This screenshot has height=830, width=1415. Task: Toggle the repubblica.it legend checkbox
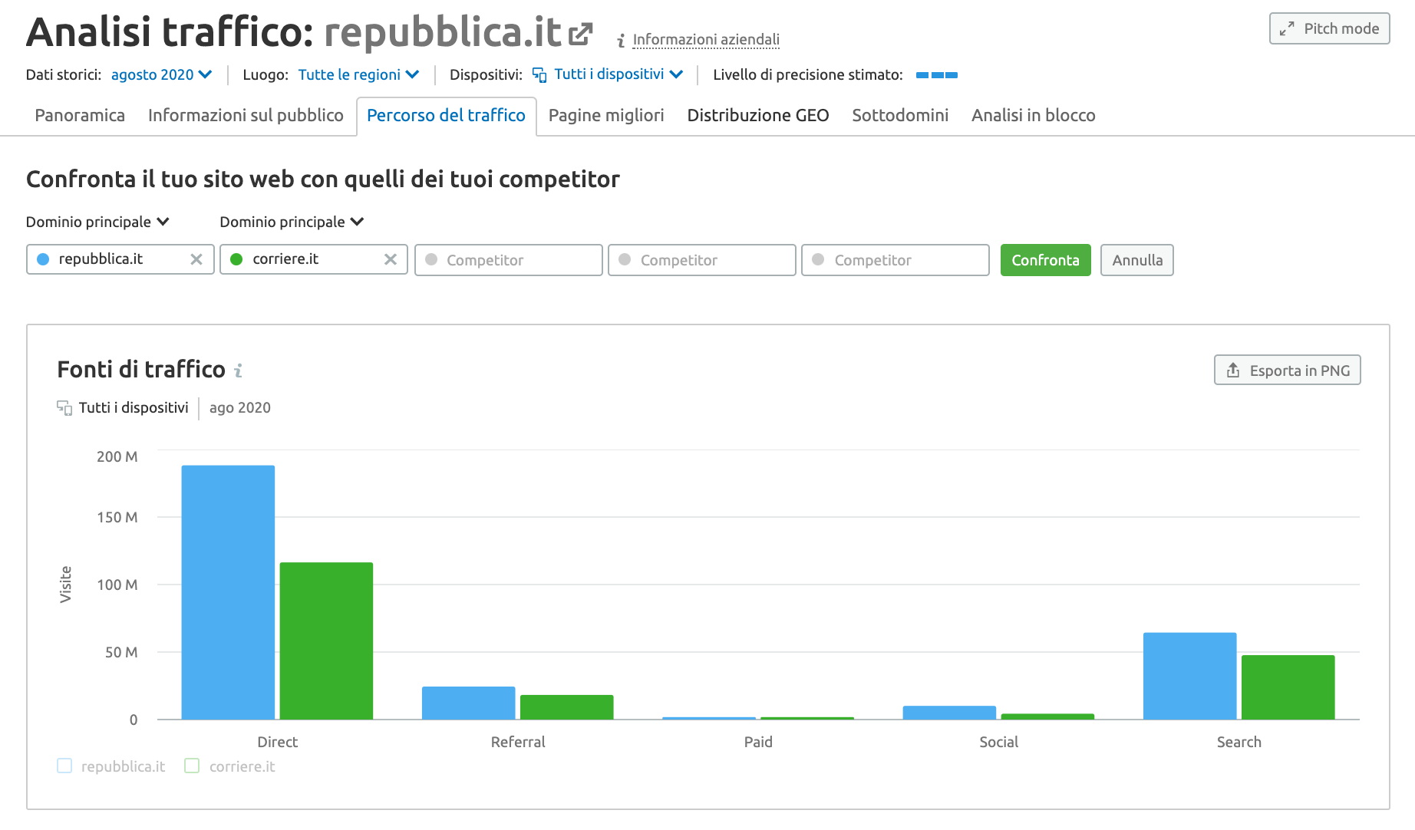64,766
